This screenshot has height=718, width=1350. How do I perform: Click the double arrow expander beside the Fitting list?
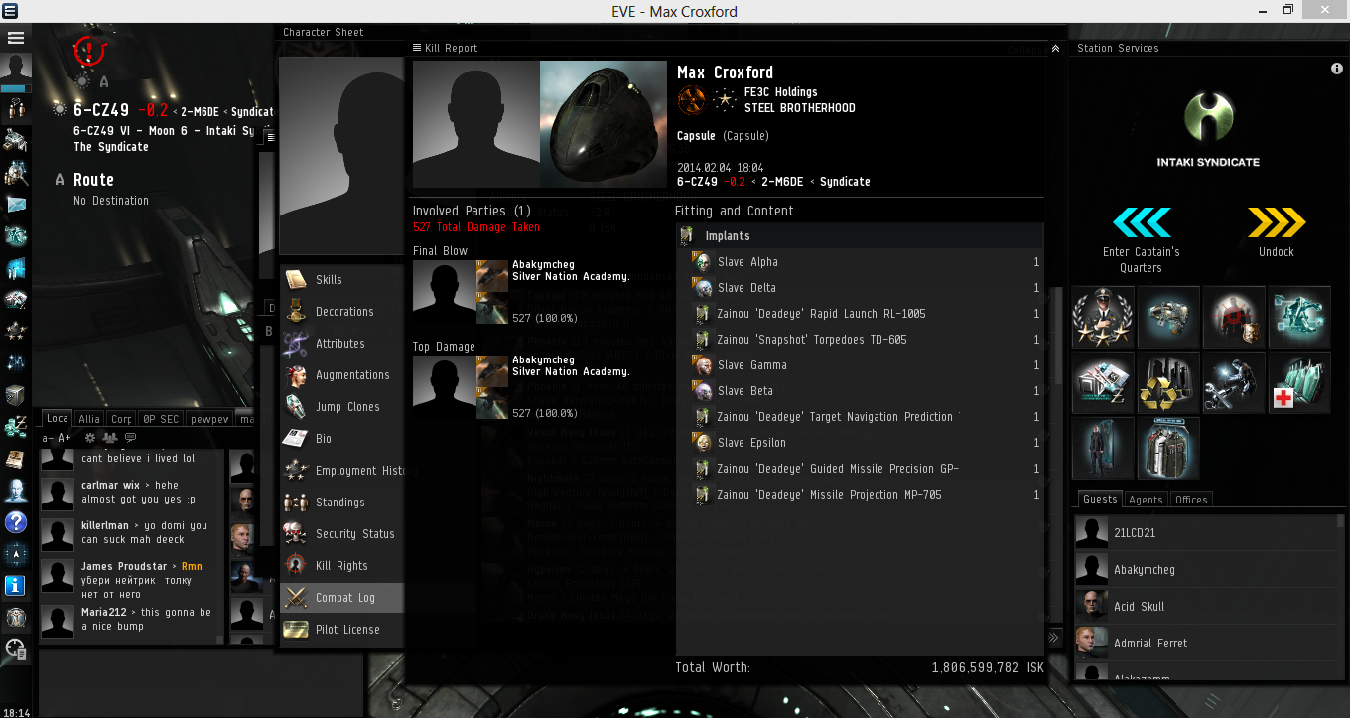click(x=1054, y=637)
